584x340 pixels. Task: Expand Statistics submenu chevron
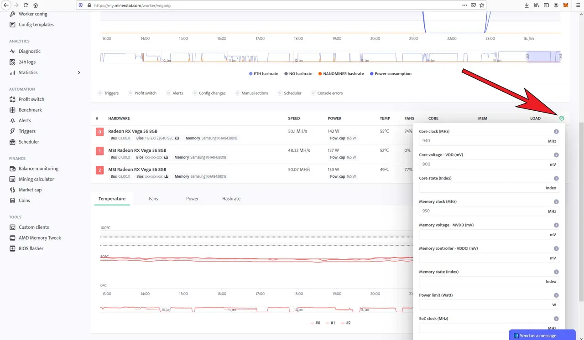point(79,72)
